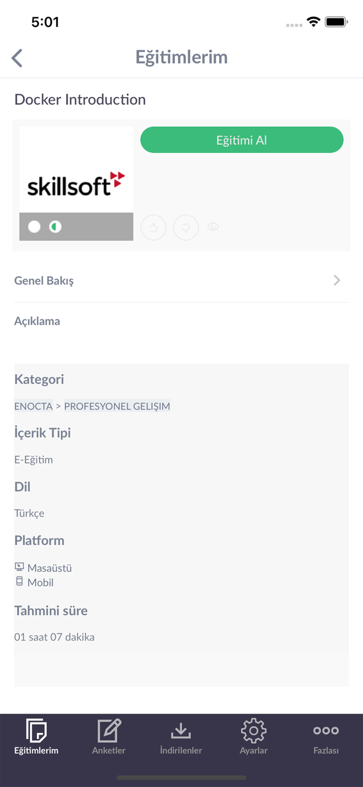363x787 pixels.
Task: Click the thumbs down icon
Action: coord(186,227)
